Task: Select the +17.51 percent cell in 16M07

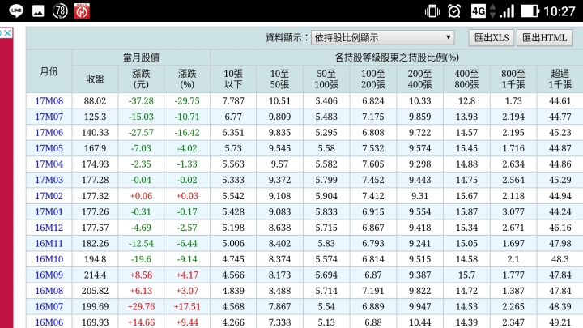Action: point(187,306)
